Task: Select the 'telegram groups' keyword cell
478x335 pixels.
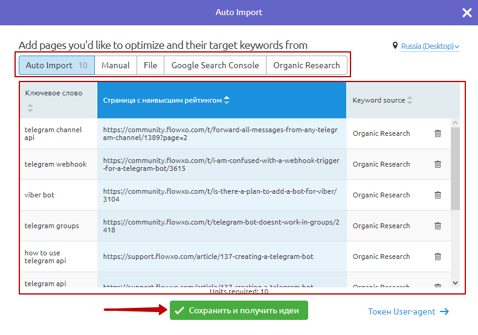Action: click(59, 226)
